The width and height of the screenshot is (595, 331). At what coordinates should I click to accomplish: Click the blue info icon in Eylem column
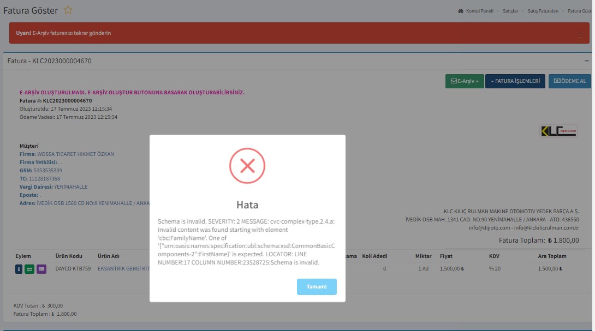click(19, 269)
